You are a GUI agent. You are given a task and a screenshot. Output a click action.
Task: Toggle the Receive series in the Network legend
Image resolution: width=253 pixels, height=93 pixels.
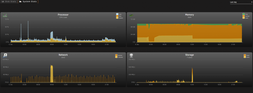(x=119, y=55)
